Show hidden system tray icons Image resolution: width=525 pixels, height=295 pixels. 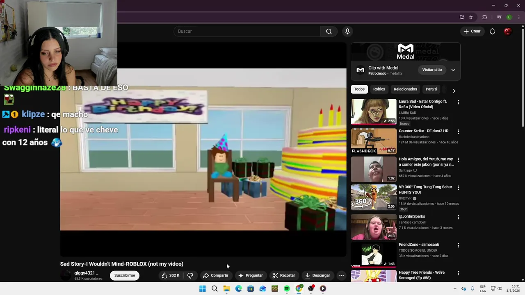pos(455,289)
